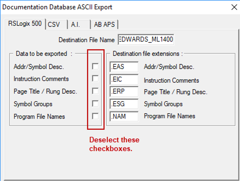Toggle Page Title / Rung Desc. checkbox

click(95, 91)
